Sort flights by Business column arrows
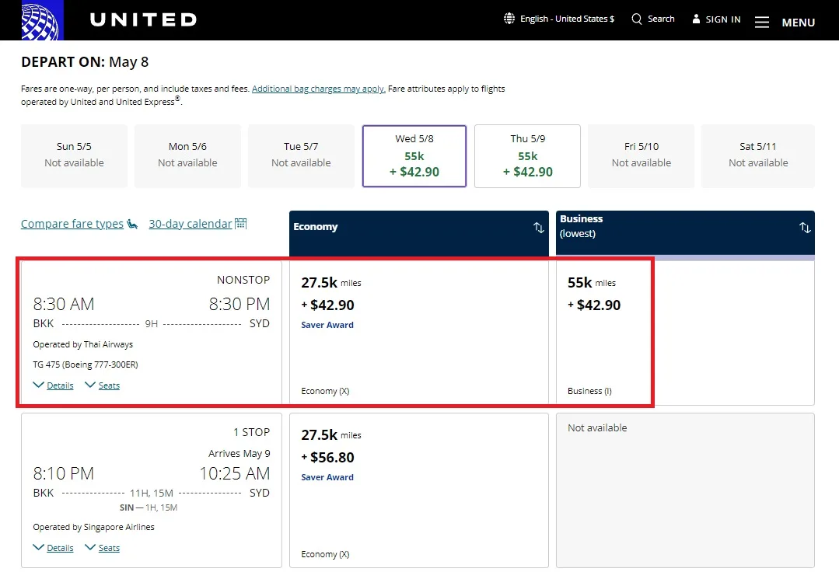This screenshot has height=572, width=839. click(804, 228)
